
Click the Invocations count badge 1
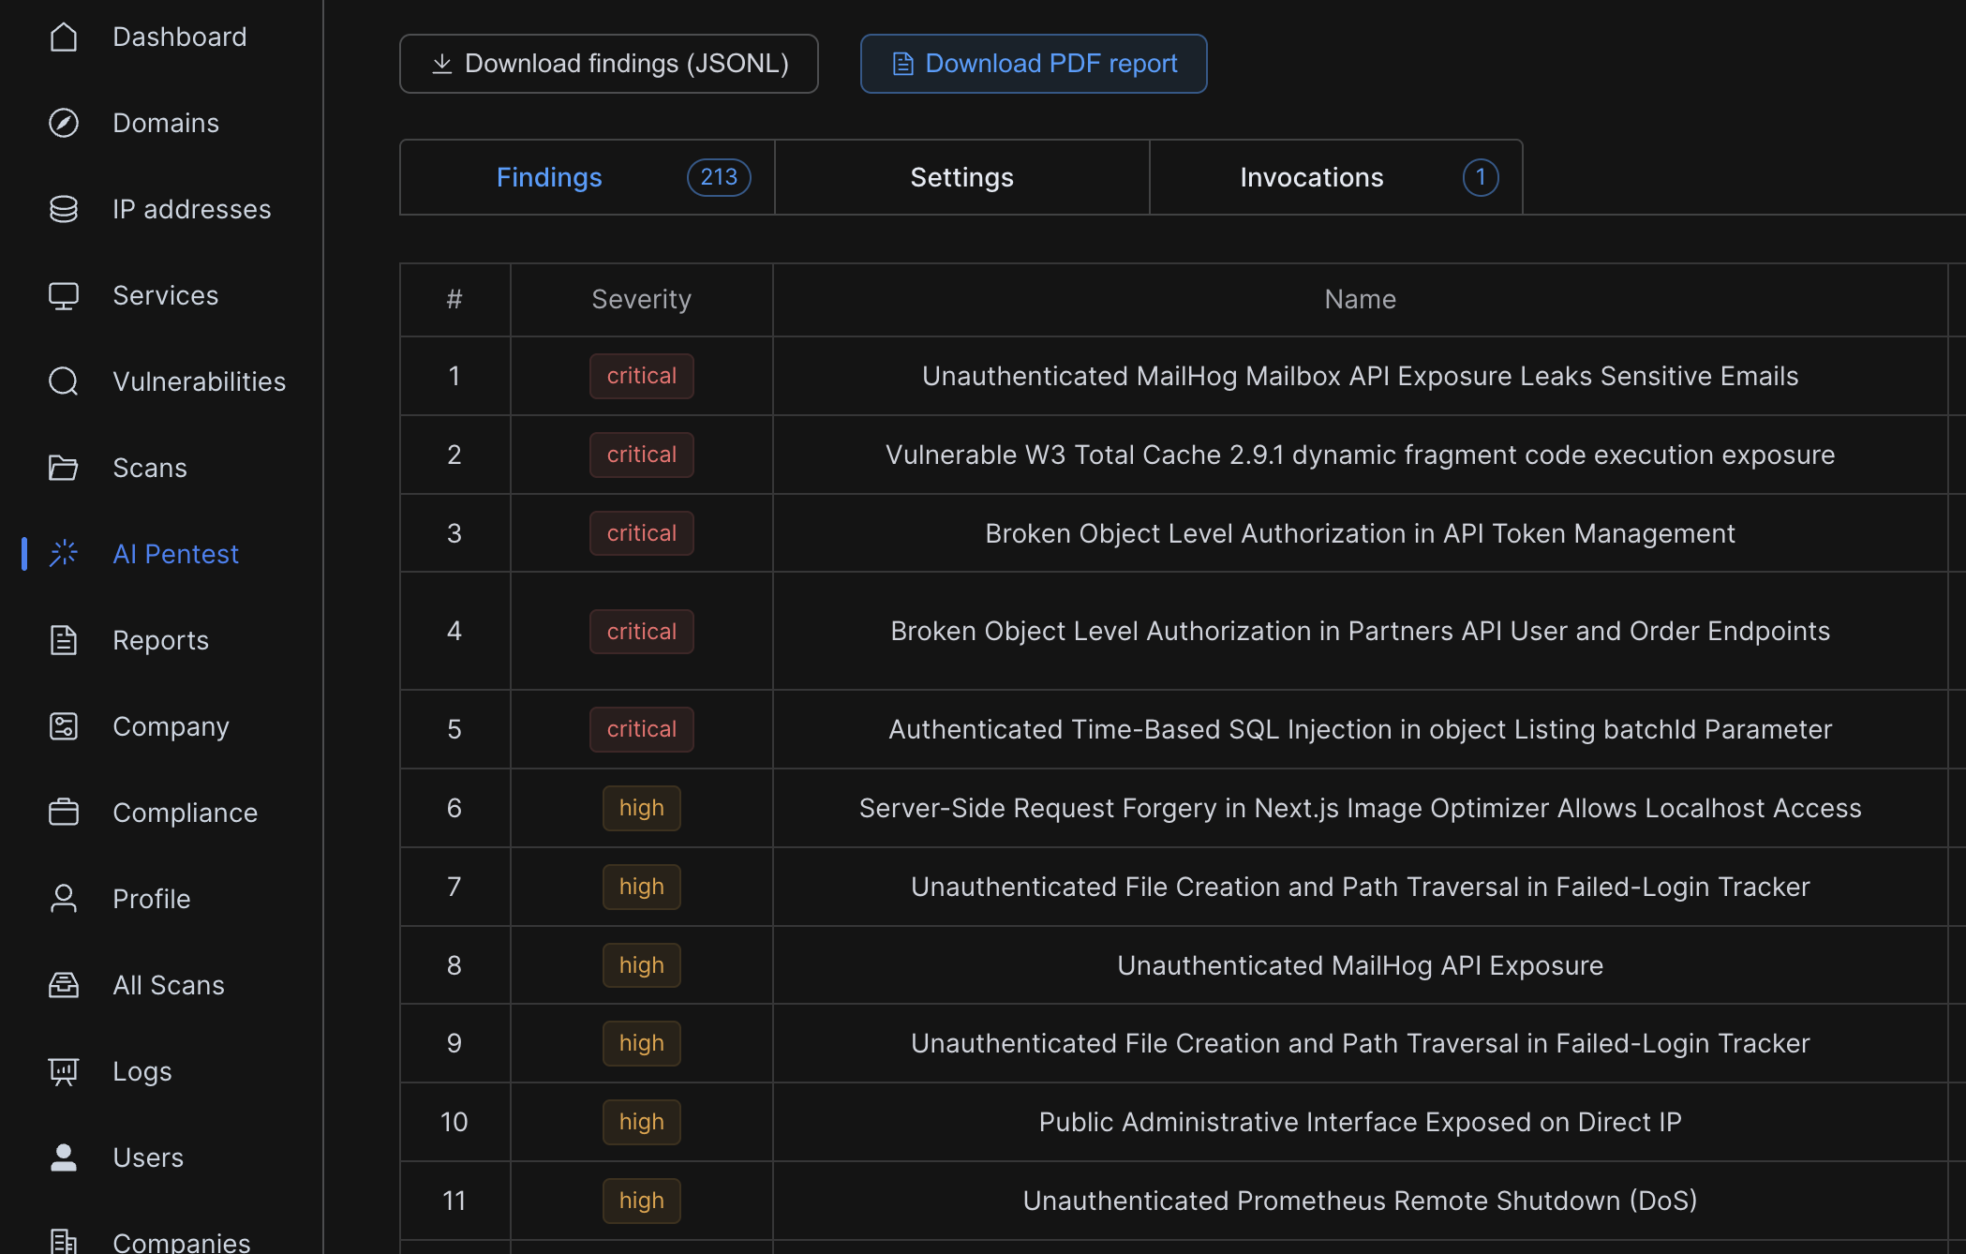coord(1481,177)
